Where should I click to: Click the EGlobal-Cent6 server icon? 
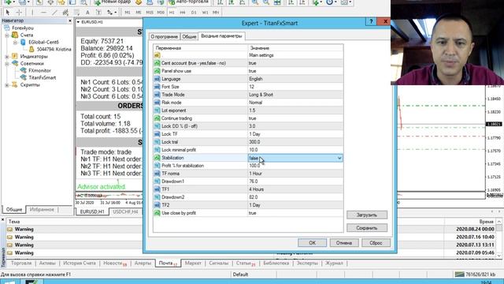tap(23, 42)
